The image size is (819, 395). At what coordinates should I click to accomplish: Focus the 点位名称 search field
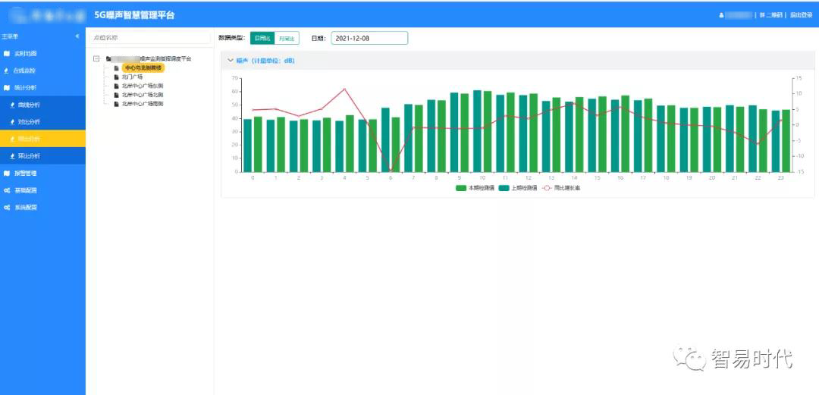click(x=149, y=38)
